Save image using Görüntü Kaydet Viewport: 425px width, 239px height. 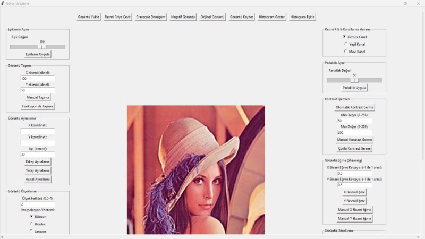(x=241, y=17)
